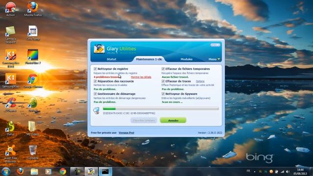Click the Chercher erreurs button
This screenshot has width=313, height=176.
point(144,120)
